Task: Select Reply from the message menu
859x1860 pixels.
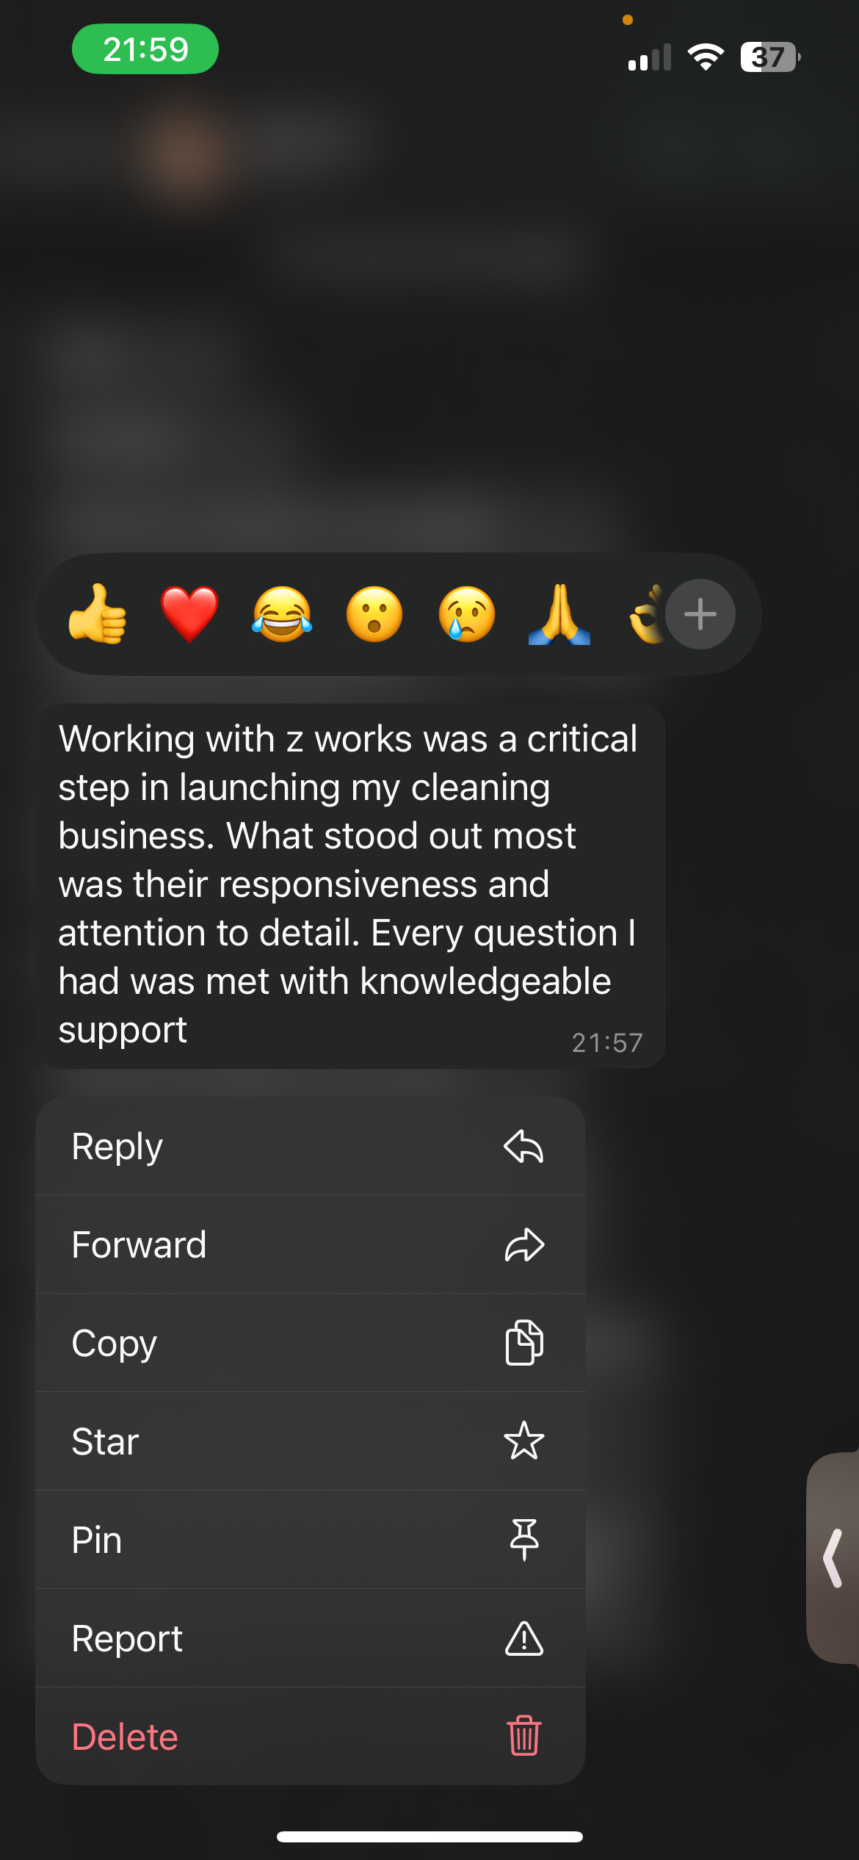Action: coord(311,1147)
